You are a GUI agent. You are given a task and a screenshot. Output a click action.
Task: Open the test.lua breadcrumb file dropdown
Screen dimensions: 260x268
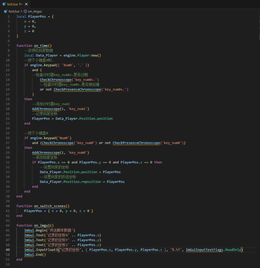tap(14, 11)
